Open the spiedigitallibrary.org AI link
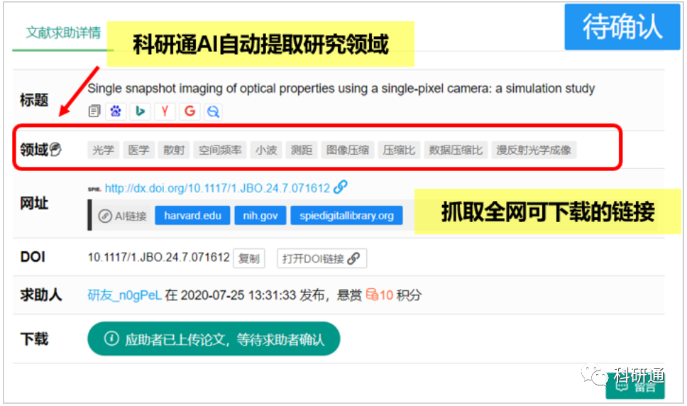 346,216
